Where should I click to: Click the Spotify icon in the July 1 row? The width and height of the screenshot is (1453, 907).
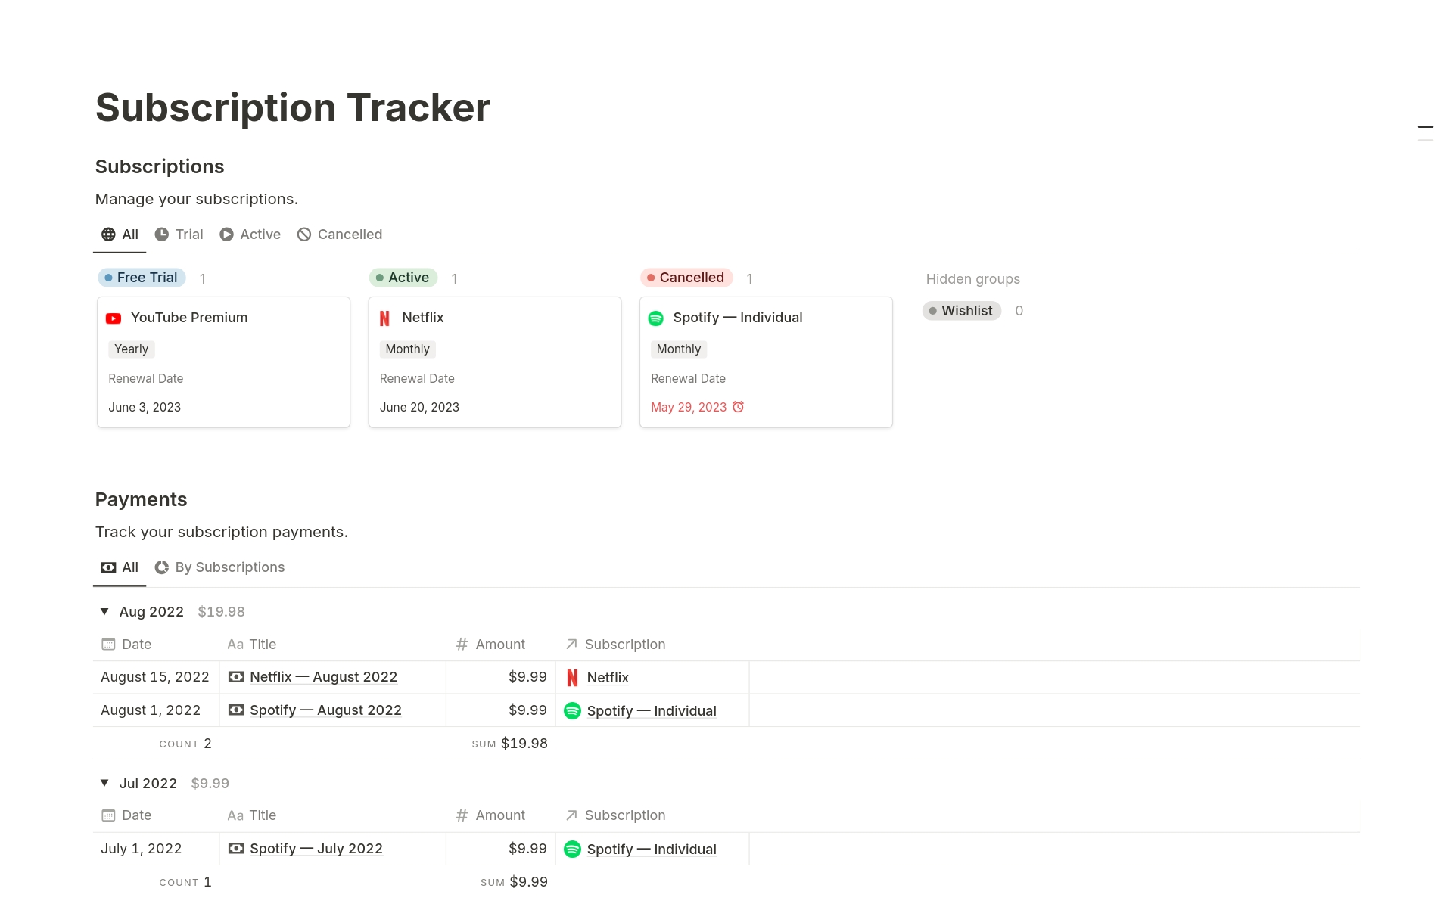coord(572,850)
